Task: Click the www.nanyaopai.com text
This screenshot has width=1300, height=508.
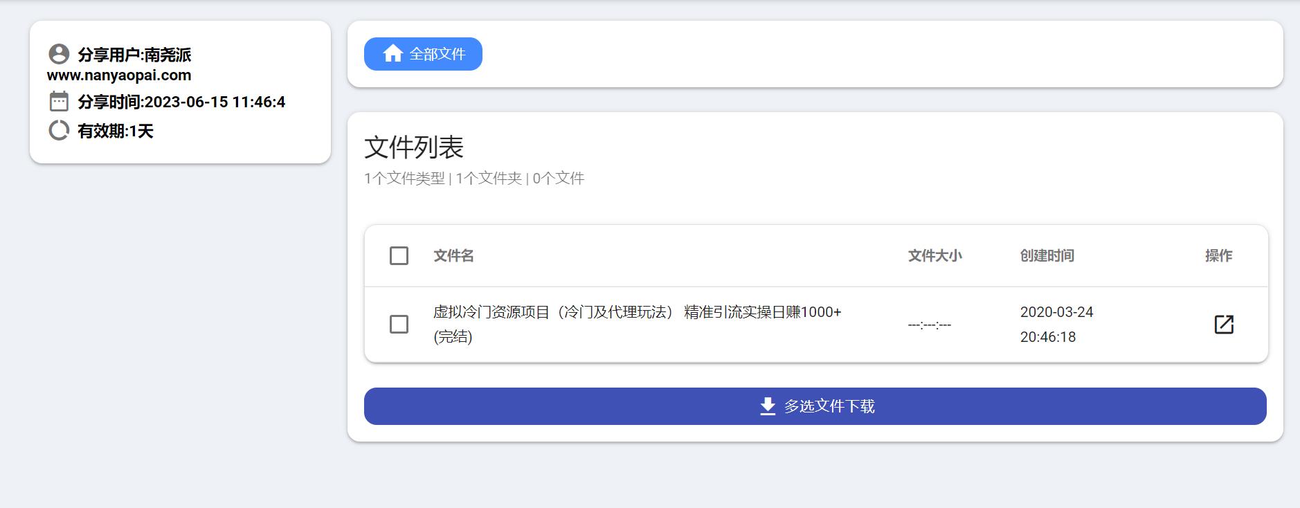Action: [x=119, y=75]
